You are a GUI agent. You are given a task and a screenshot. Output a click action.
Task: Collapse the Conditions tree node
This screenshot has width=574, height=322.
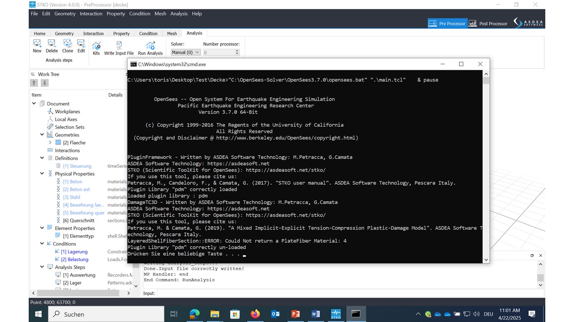pos(42,244)
